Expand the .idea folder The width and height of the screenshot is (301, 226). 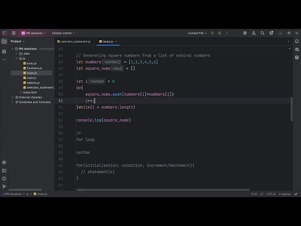tap(16, 53)
